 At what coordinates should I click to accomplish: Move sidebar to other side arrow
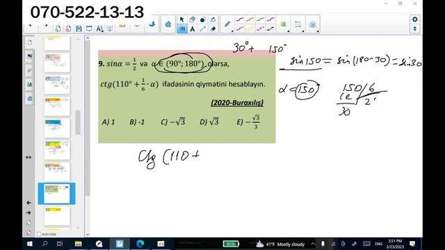[29, 158]
